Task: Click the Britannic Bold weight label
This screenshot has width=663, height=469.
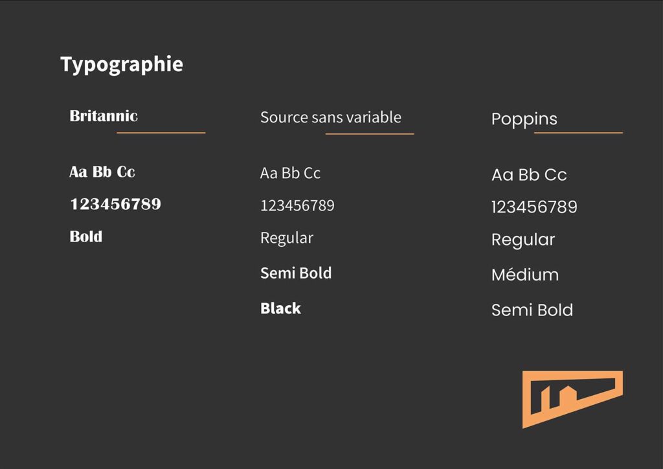Action: tap(86, 236)
